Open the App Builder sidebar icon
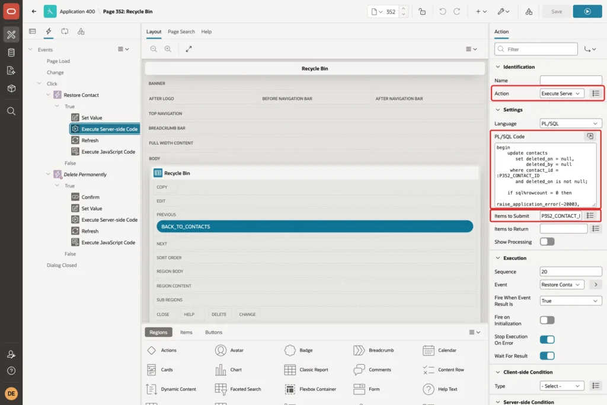The image size is (607, 405). tap(11, 34)
